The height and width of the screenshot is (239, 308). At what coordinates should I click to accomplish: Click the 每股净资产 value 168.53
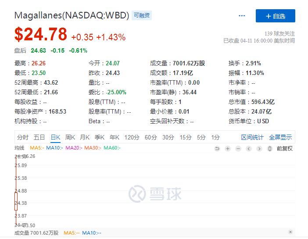[57, 111]
